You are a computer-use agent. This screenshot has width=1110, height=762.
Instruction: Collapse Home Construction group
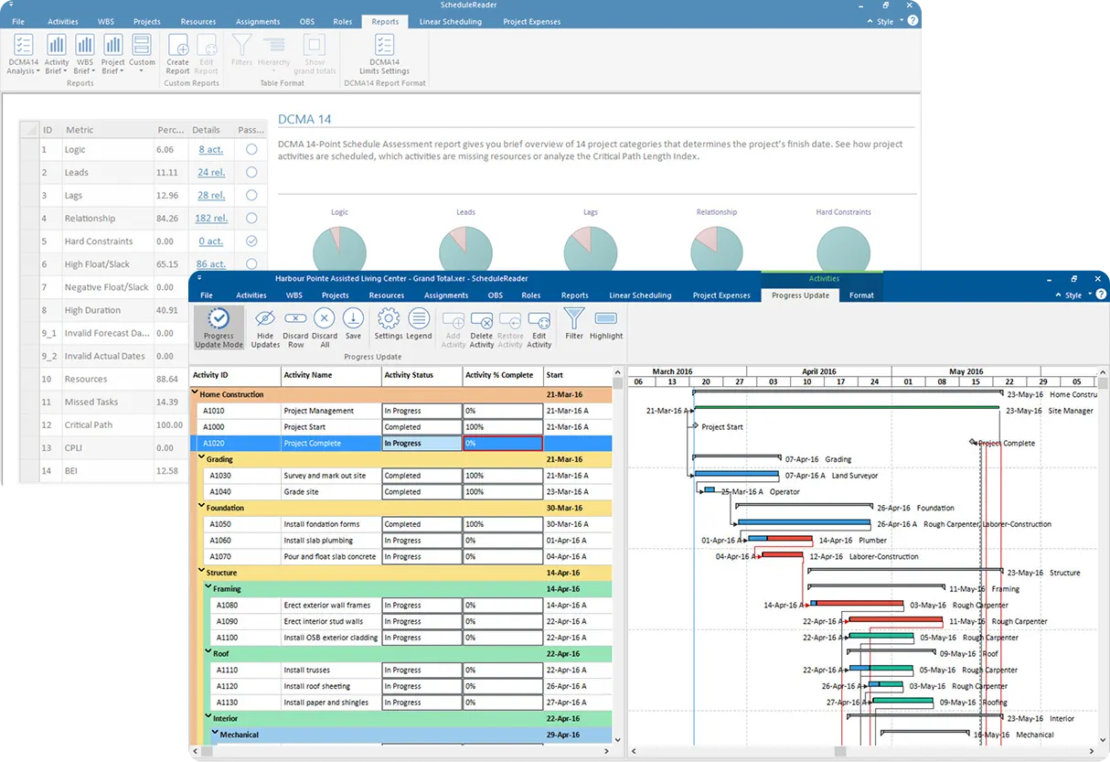195,394
